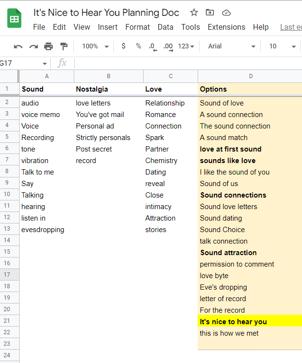302x363 pixels.
Task: Select cell 'sounds like love'
Action: (250, 161)
